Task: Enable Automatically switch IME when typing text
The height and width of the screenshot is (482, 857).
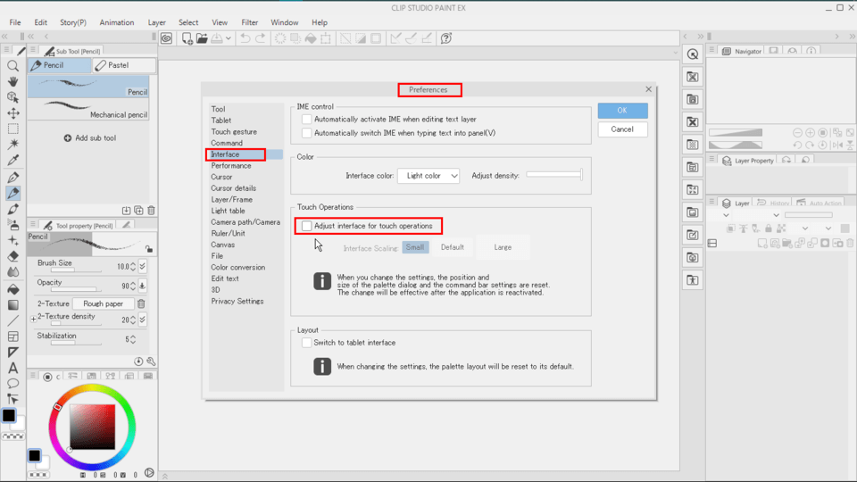Action: pos(306,133)
